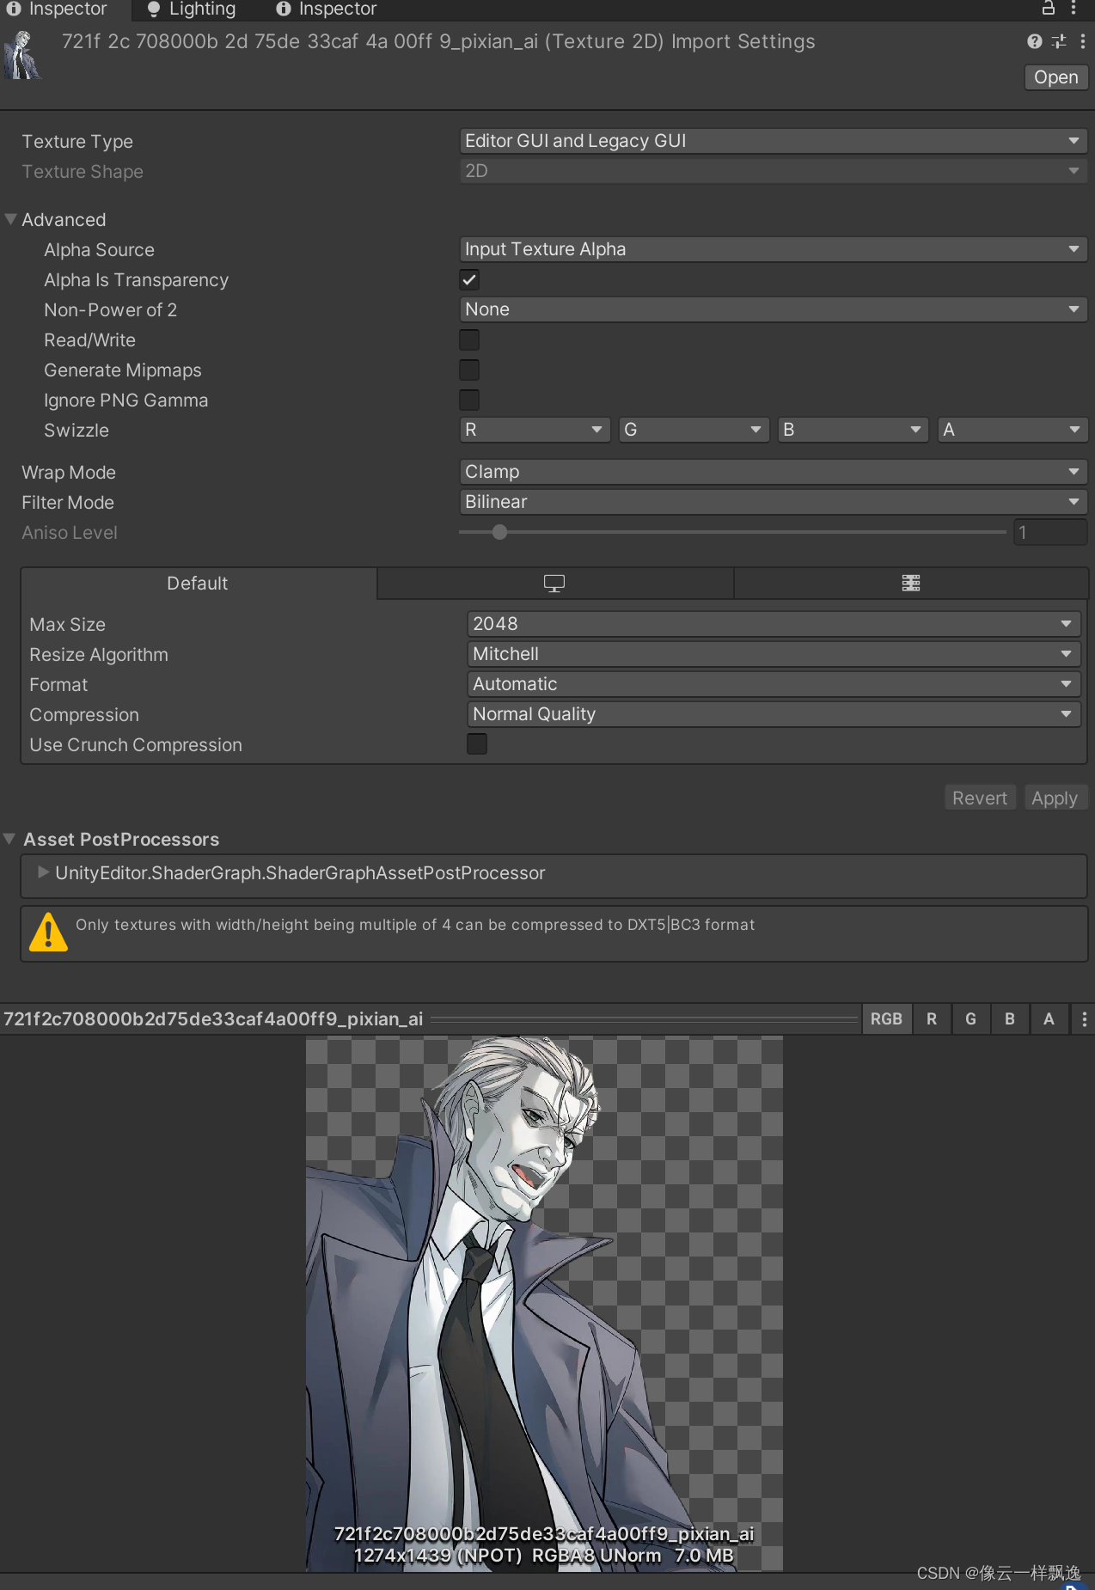This screenshot has width=1095, height=1590.
Task: Collapse the Advanced section
Action: click(11, 219)
